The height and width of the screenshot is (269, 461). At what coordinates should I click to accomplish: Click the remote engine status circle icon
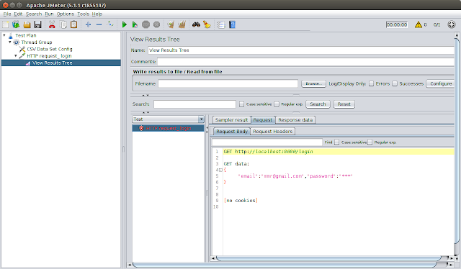tap(452, 24)
